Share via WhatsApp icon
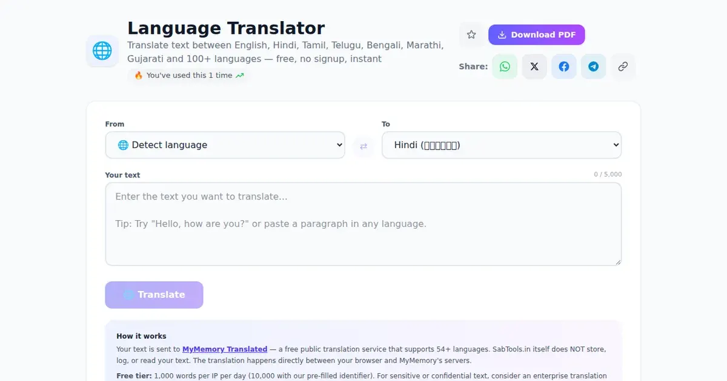This screenshot has height=381, width=727. click(505, 67)
